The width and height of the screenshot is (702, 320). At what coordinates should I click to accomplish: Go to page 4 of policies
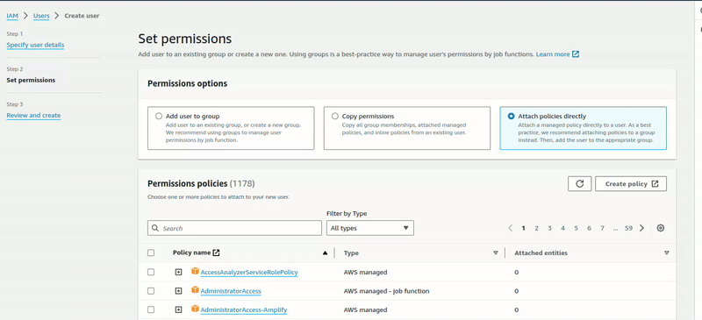pos(562,228)
